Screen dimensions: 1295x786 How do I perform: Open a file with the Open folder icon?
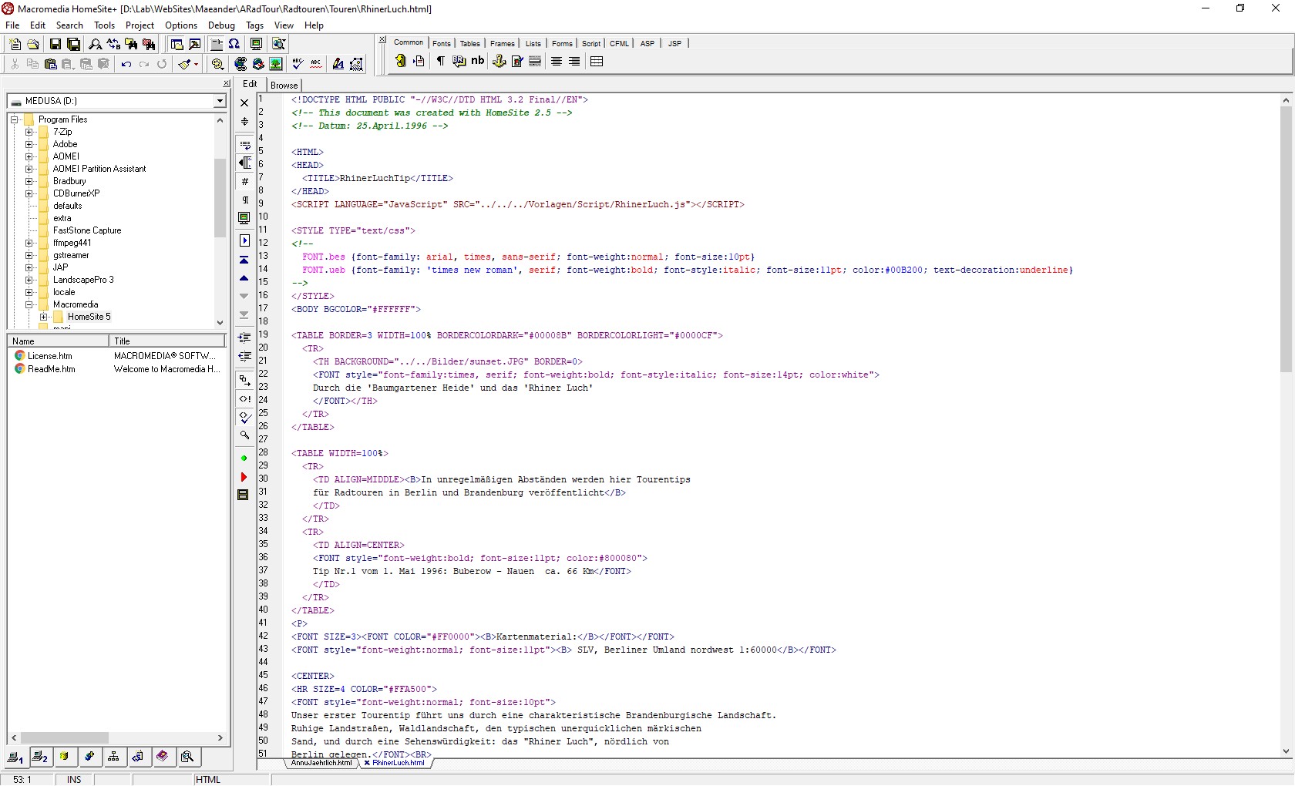tap(33, 45)
